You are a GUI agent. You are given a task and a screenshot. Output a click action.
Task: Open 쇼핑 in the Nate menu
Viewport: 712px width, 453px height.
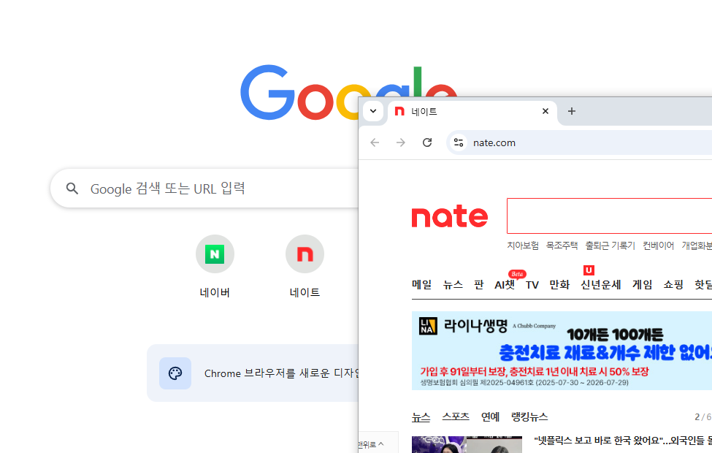coord(673,285)
